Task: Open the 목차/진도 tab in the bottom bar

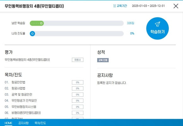Action: click(x=40, y=123)
